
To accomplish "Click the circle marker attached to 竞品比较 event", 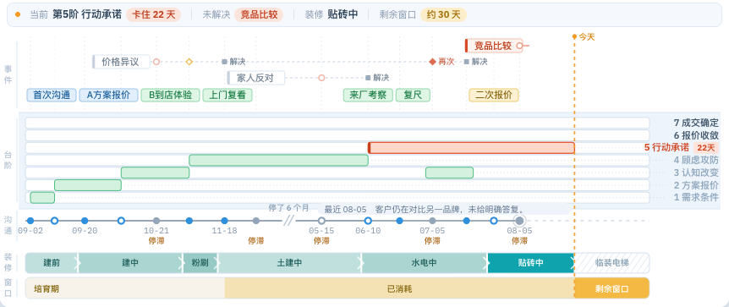I will (520, 46).
